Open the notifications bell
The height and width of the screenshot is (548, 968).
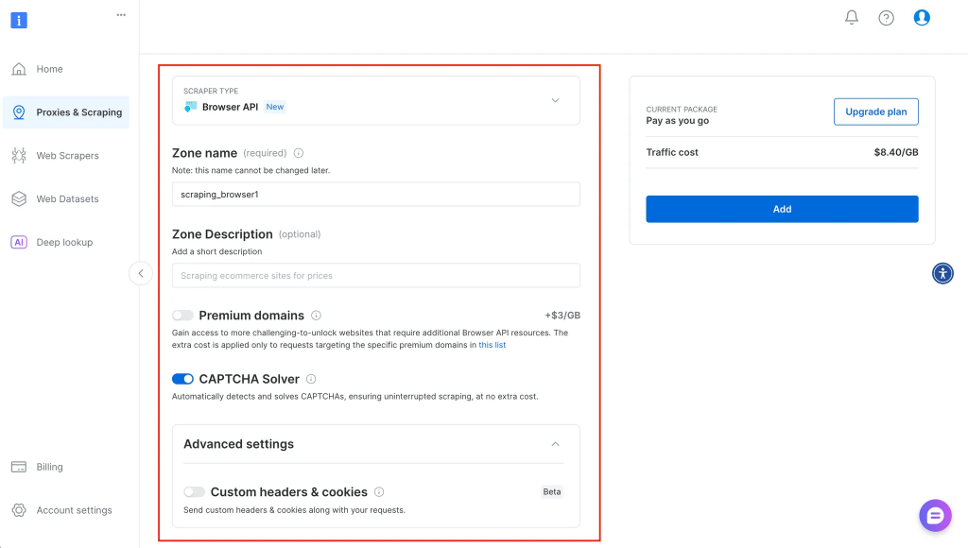[x=852, y=17]
